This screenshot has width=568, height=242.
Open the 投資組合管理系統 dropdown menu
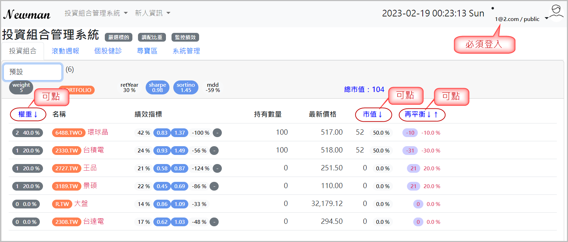pos(96,13)
